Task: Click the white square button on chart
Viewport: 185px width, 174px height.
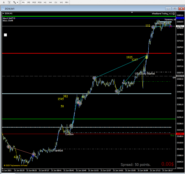Action: [x=5, y=35]
